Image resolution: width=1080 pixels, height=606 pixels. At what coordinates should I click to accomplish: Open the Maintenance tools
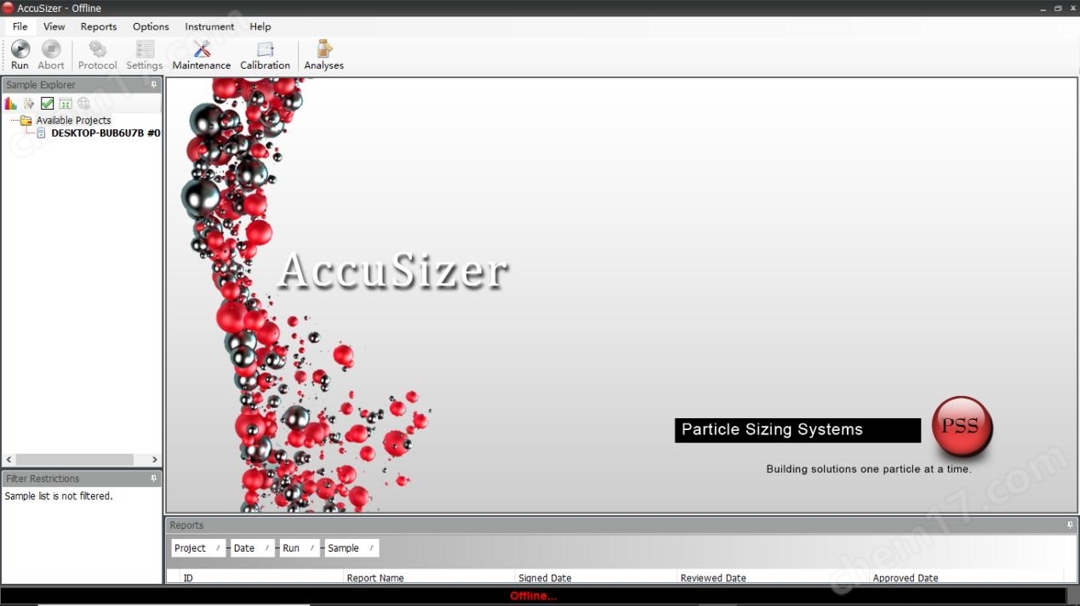tap(202, 55)
